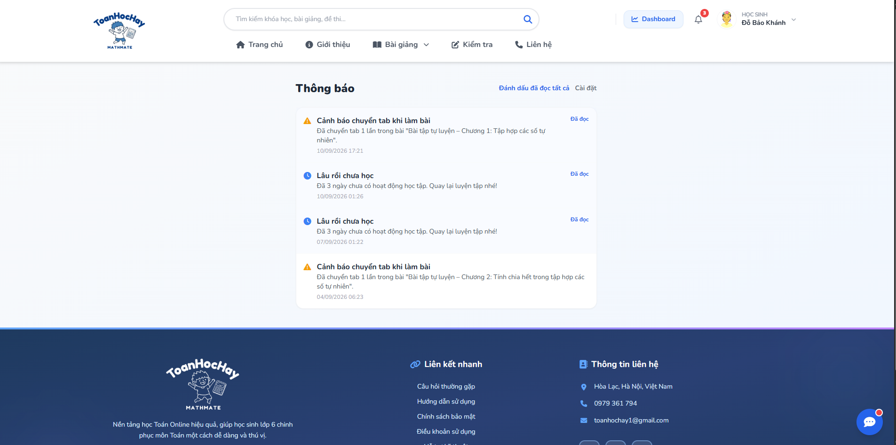Open Điều khoản sử dụng link
The image size is (896, 445).
446,431
